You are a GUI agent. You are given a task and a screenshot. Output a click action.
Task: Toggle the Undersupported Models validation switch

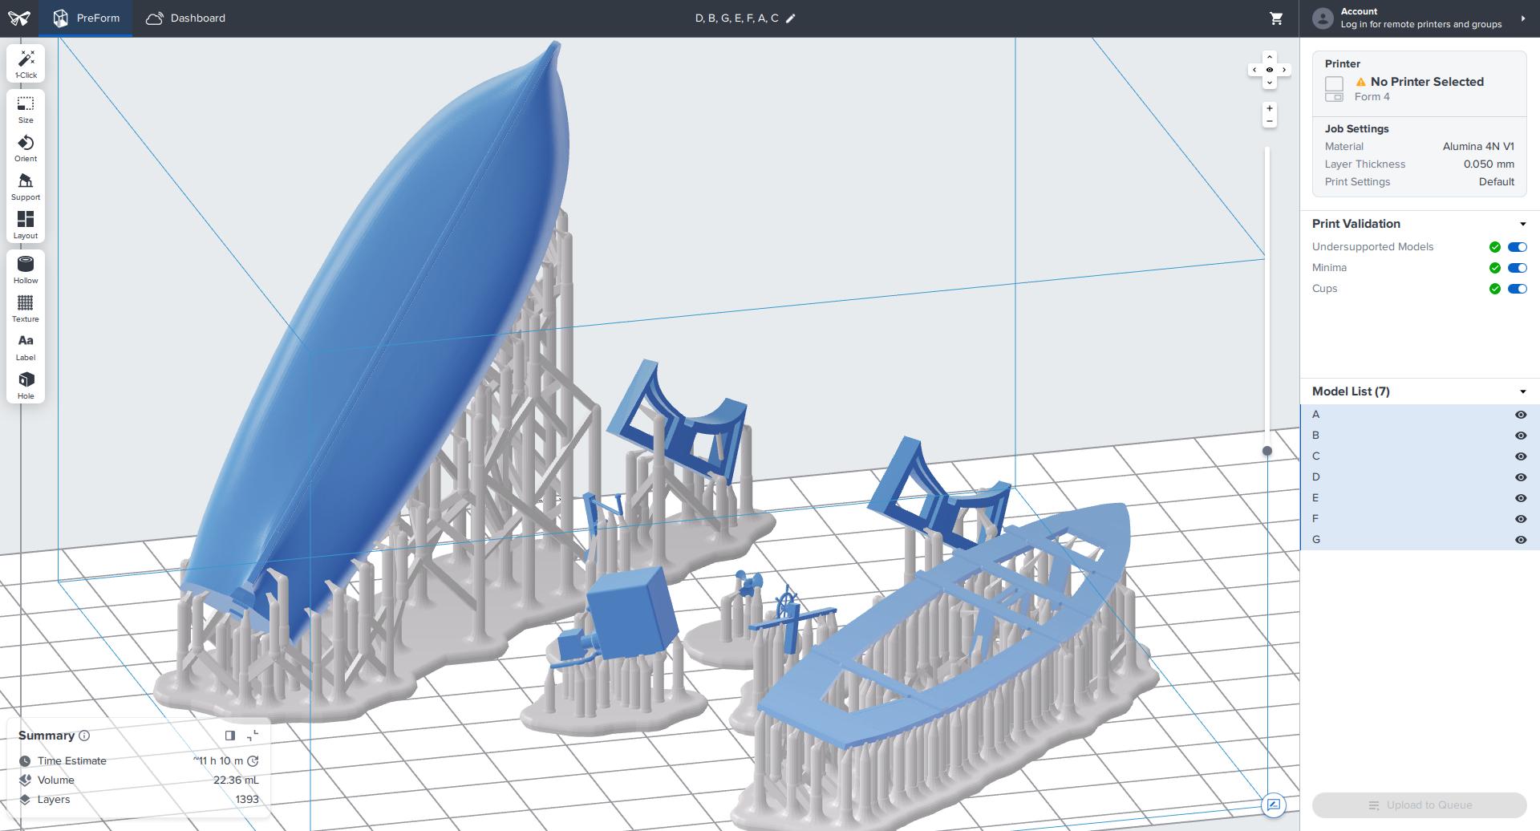coord(1517,247)
